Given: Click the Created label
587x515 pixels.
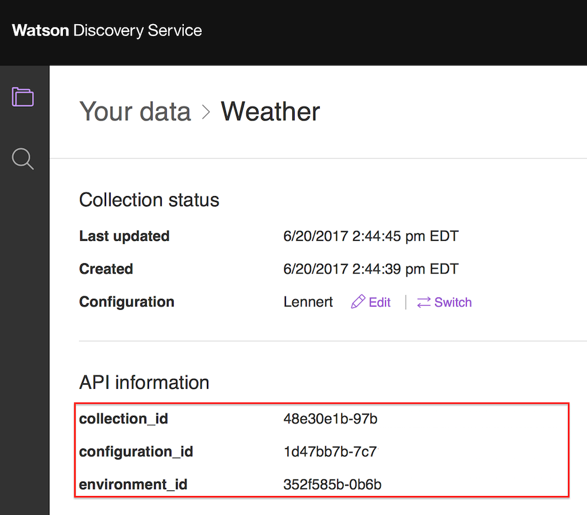Looking at the screenshot, I should pos(106,269).
